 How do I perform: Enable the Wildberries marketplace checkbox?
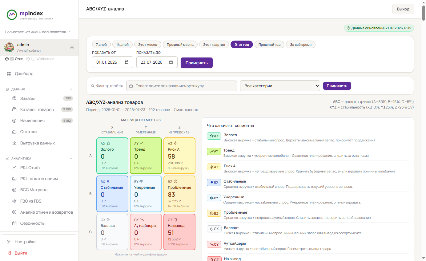(x=33, y=59)
